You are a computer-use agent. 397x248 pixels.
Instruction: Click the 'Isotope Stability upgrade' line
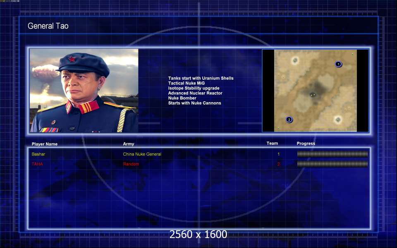pyautogui.click(x=194, y=88)
